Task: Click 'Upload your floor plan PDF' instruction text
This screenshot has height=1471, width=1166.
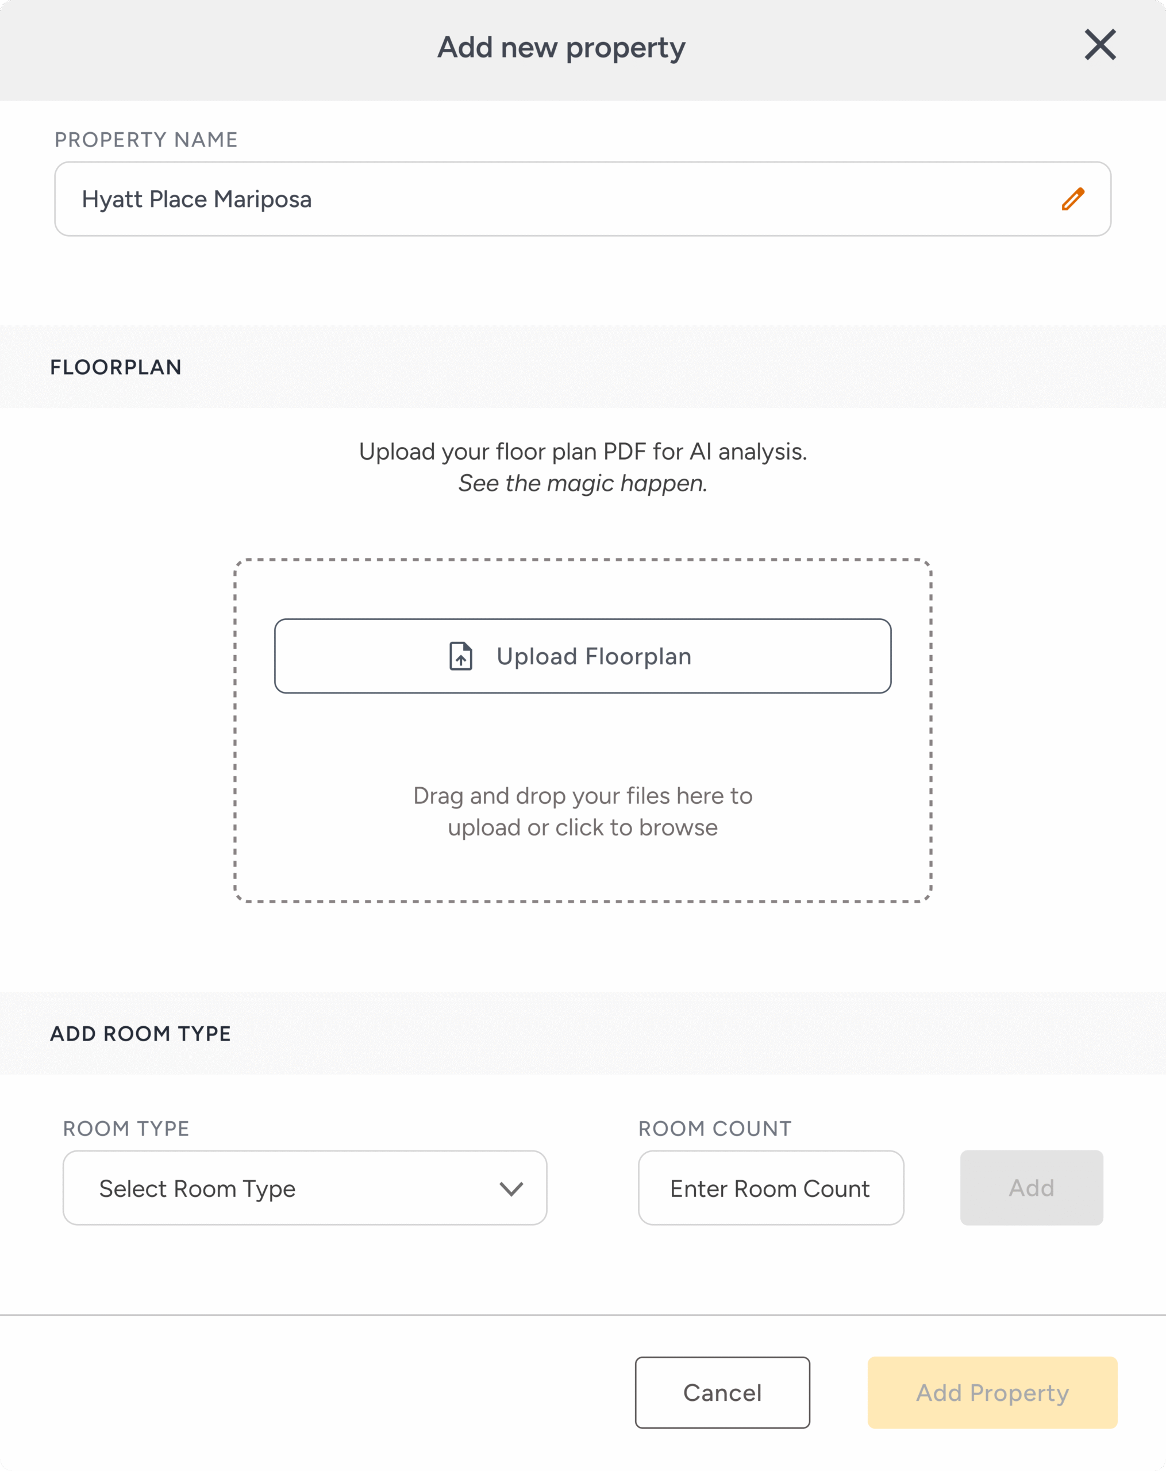Action: point(583,452)
